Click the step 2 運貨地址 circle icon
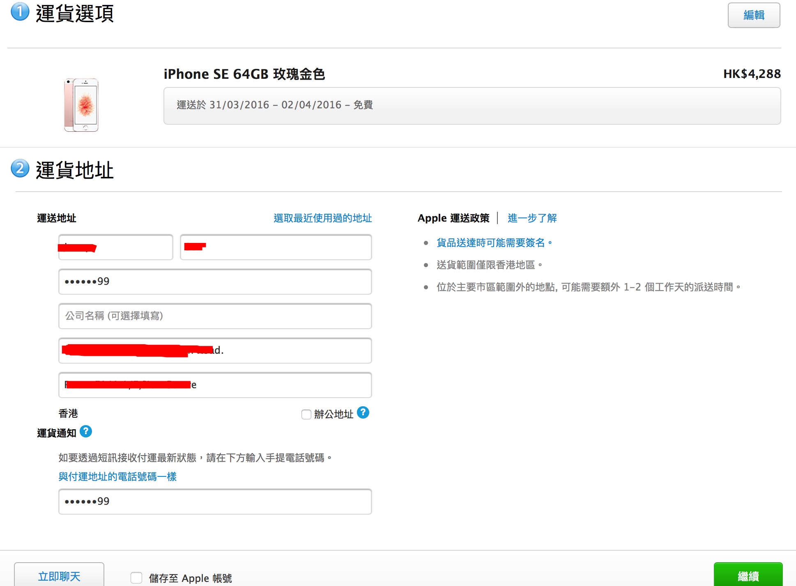This screenshot has height=586, width=796. [x=20, y=169]
